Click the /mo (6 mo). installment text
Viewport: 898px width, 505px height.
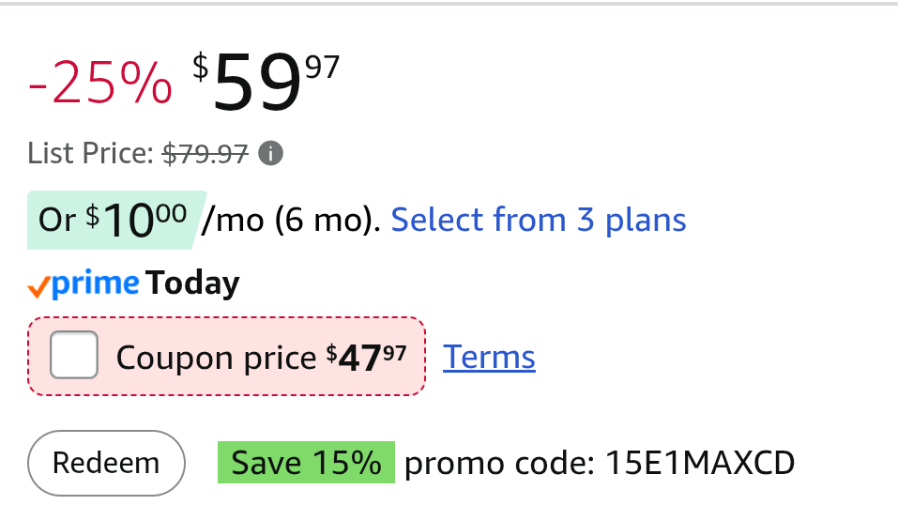point(292,220)
